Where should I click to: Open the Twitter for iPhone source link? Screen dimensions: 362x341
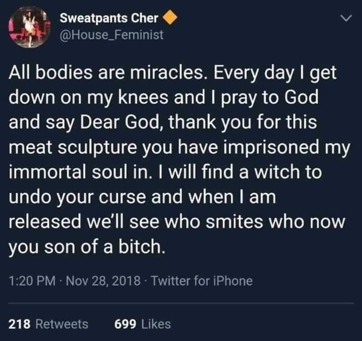coord(203,281)
